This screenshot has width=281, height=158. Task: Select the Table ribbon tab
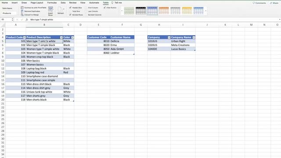[x=106, y=3]
